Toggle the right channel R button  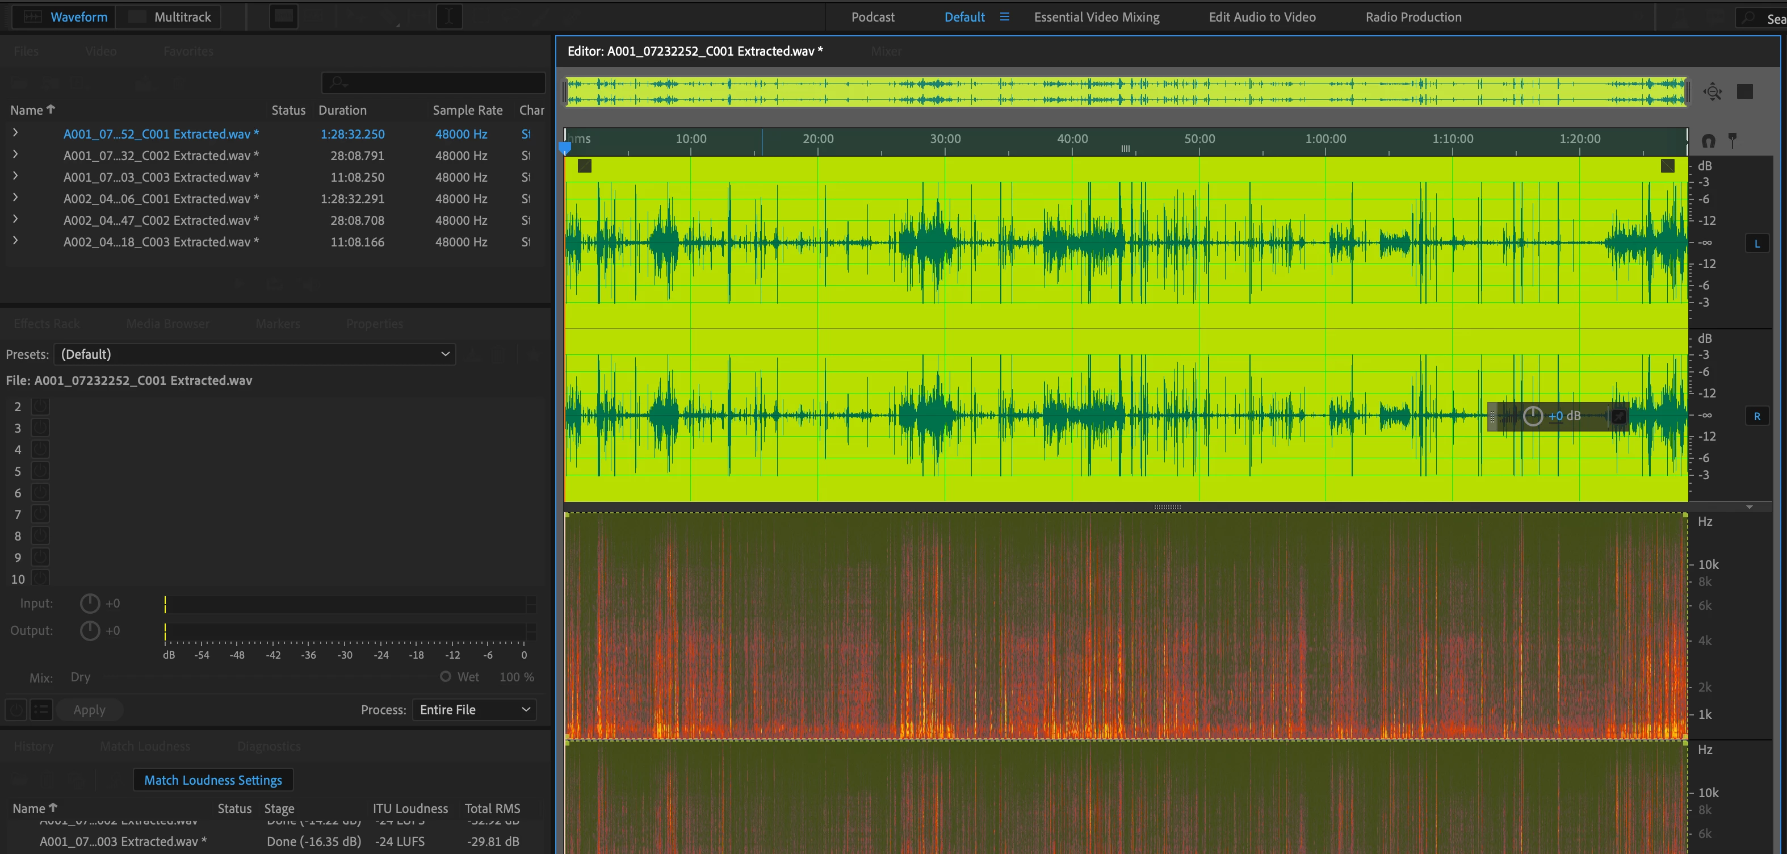(x=1756, y=416)
